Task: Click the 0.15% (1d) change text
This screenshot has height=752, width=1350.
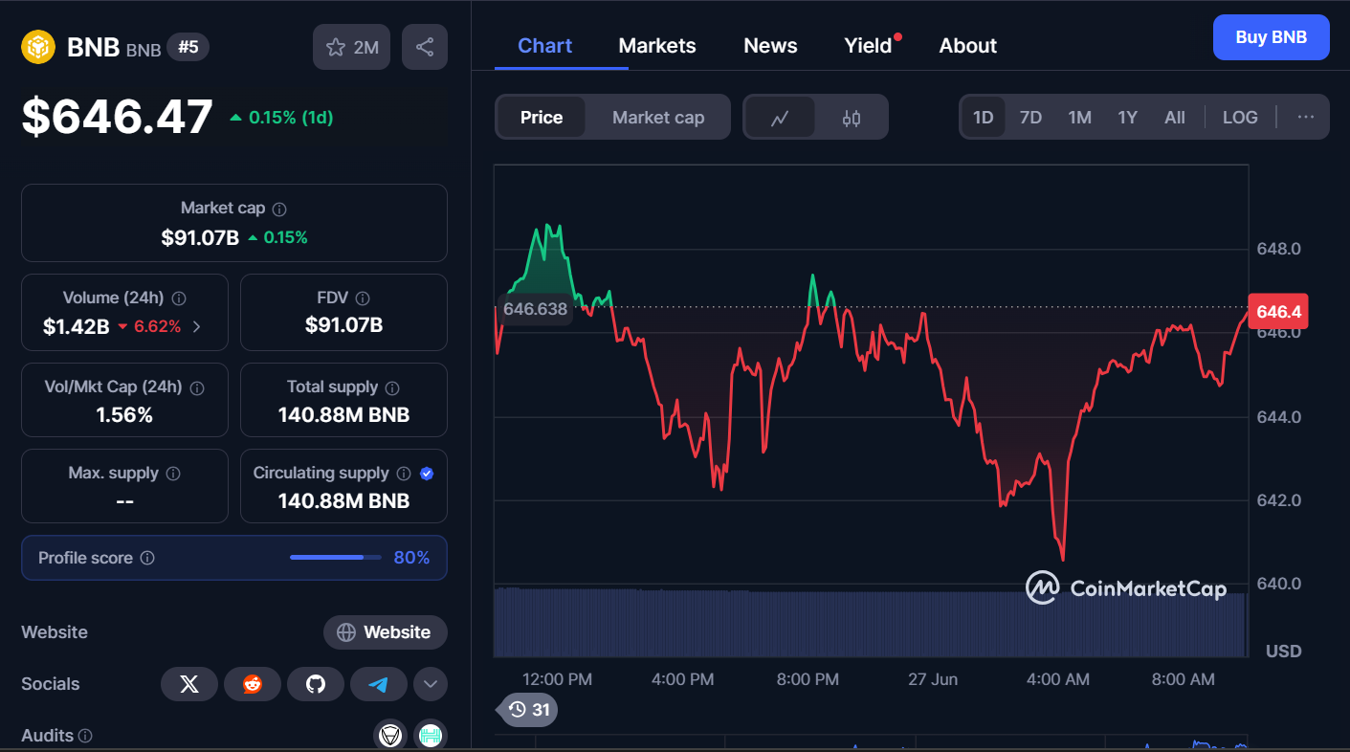Action: point(291,118)
